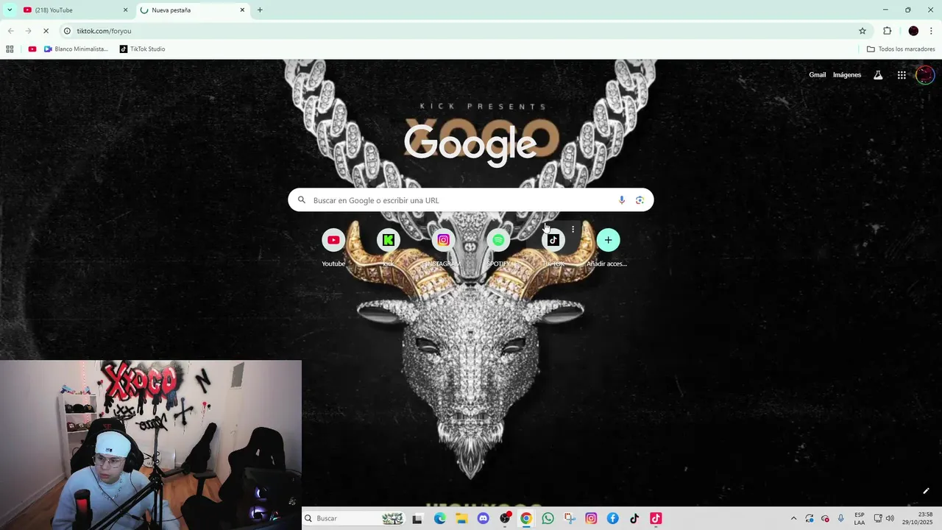The height and width of the screenshot is (530, 942).
Task: Open OBS Studio from the taskbar
Action: tap(505, 518)
